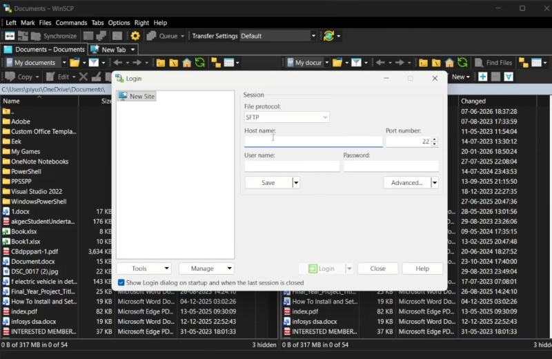Open the right panel My documents drive dropdown
This screenshot has width=552, height=359.
(326, 63)
